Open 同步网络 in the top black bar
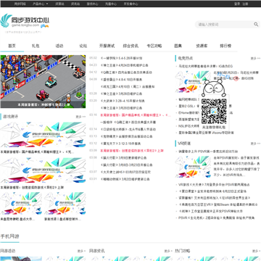Viewport: 261px width, 261px height. 20,4
